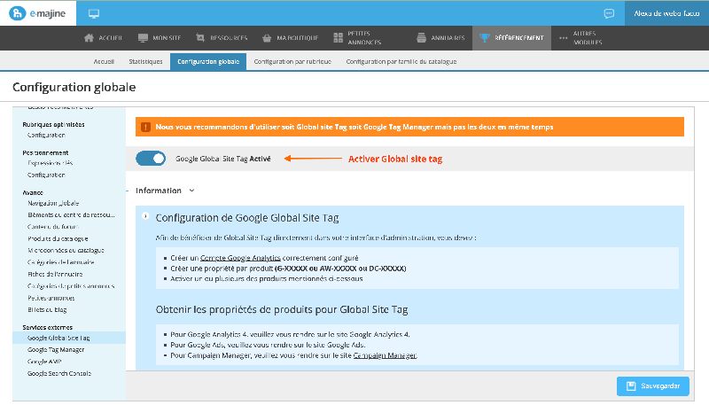The height and width of the screenshot is (405, 709).
Task: Click the Ressources crop icon
Action: pos(200,38)
